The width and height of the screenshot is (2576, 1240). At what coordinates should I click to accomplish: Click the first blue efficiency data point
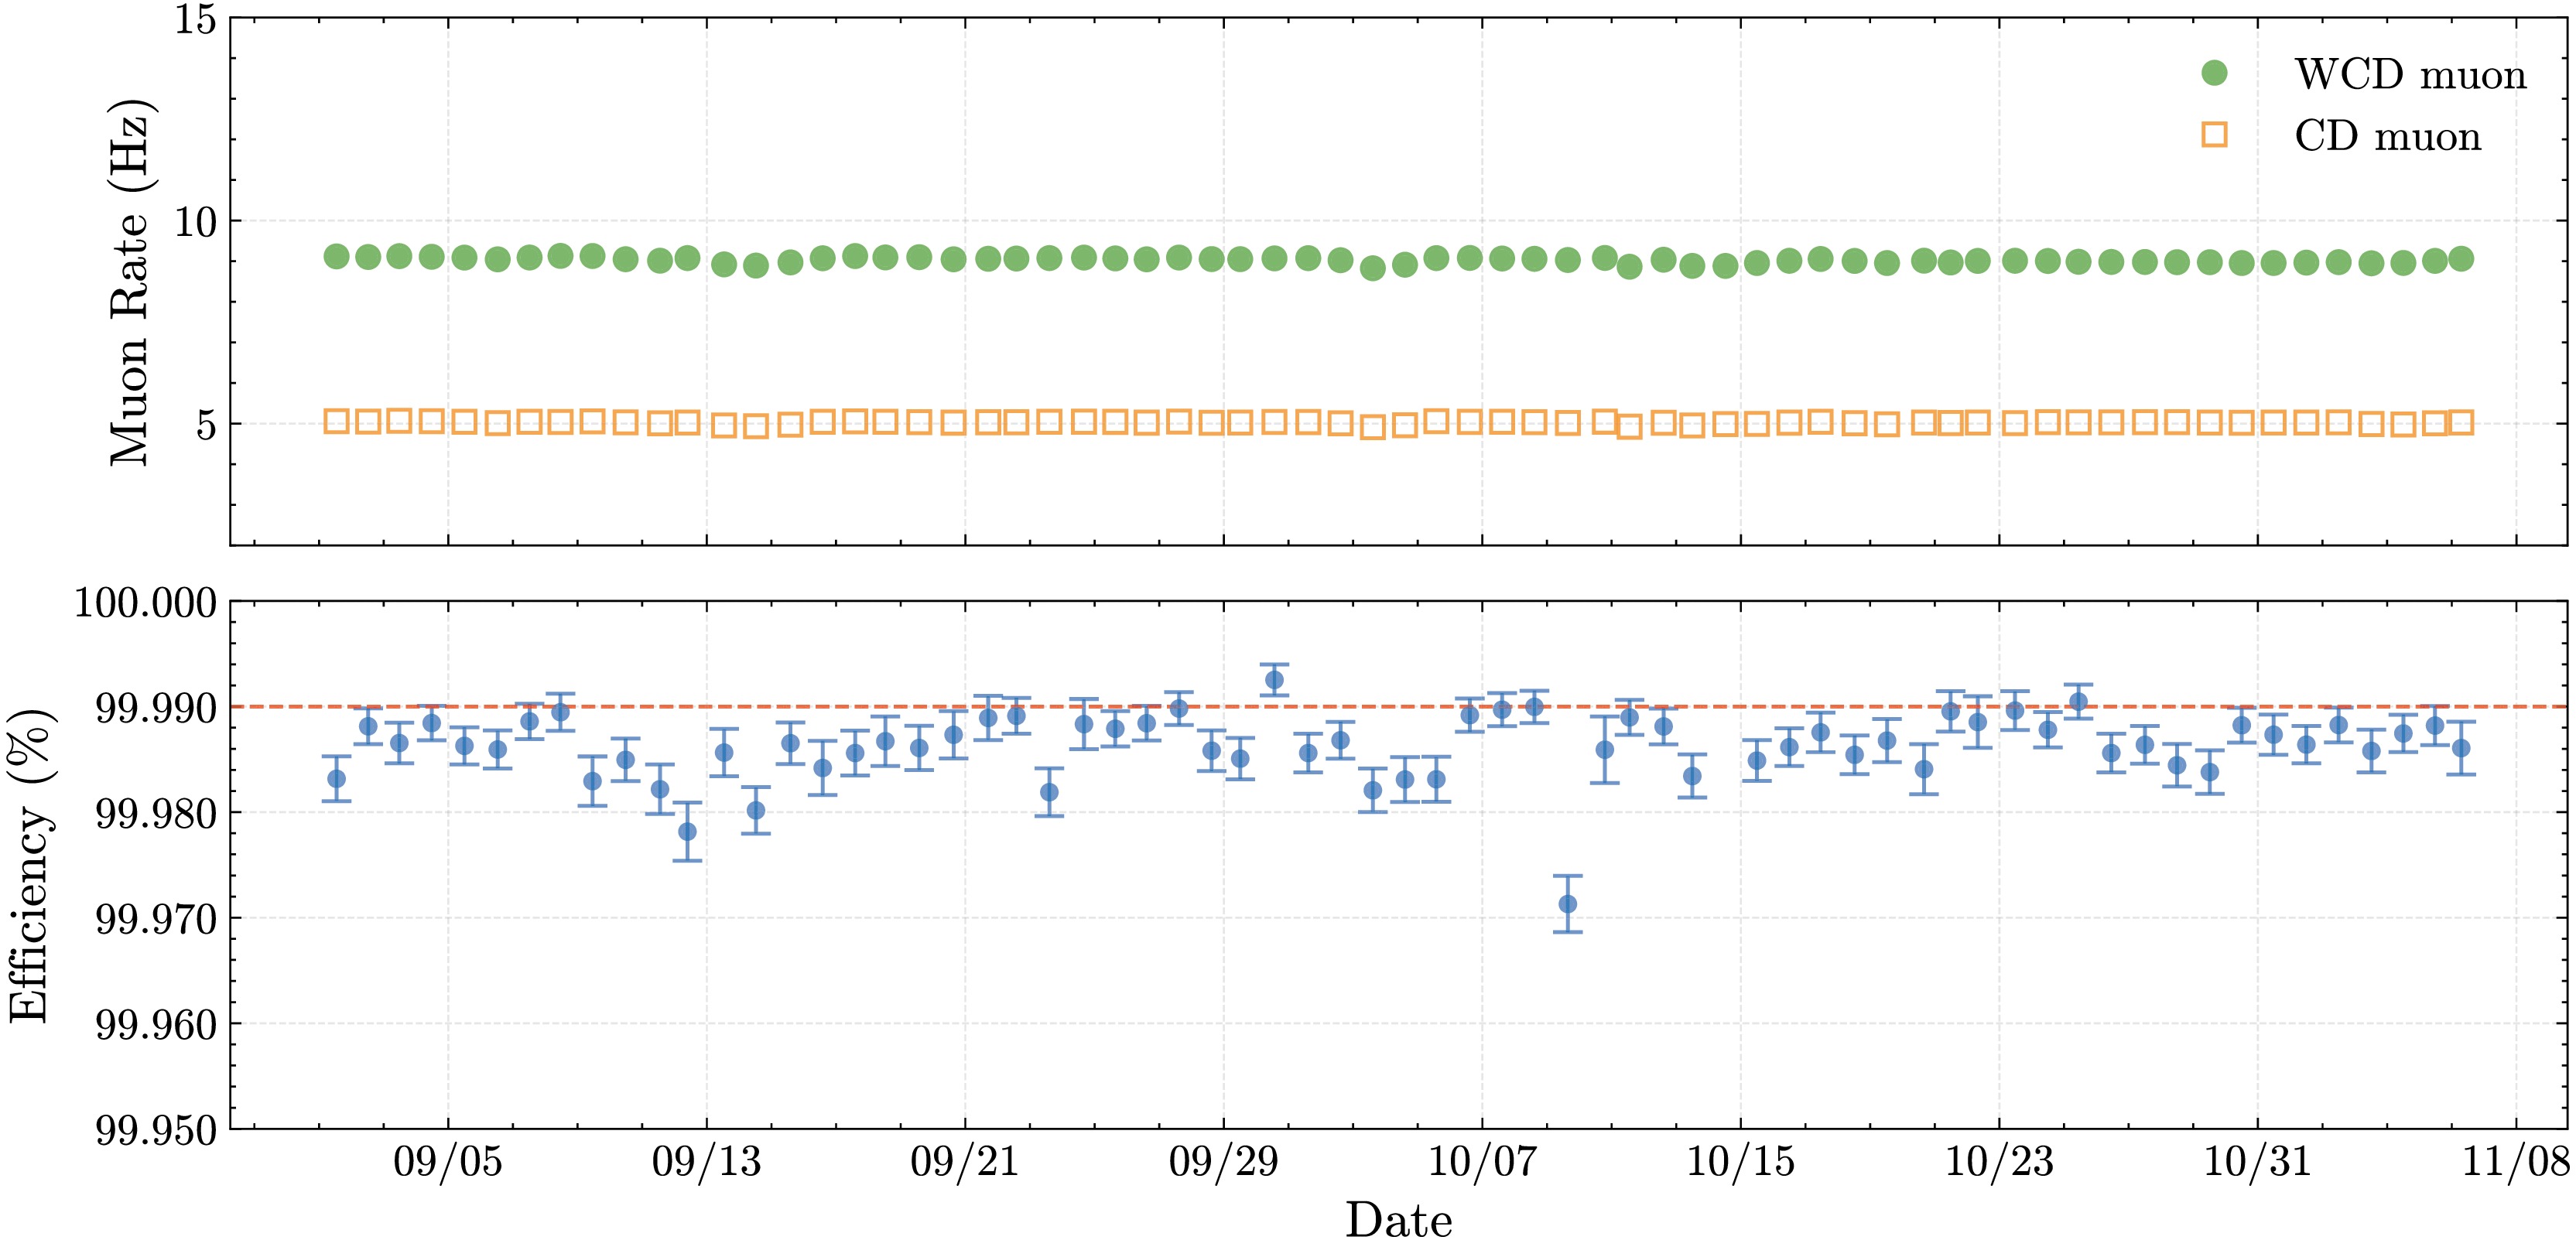click(x=336, y=779)
